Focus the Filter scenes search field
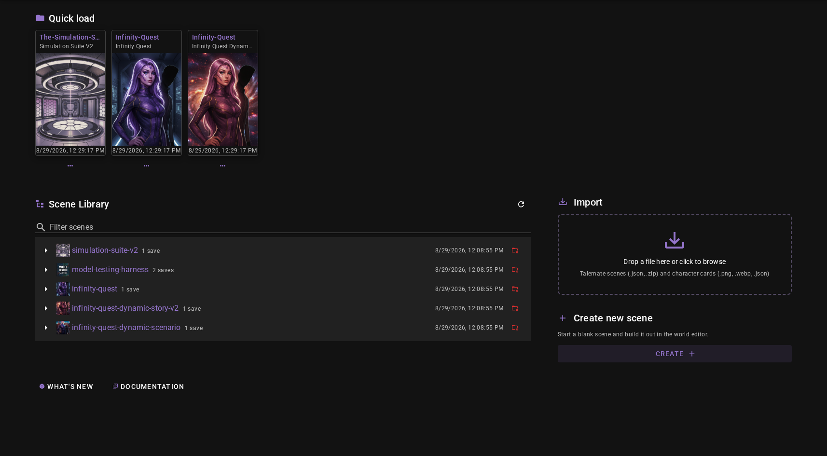The height and width of the screenshot is (456, 827). [x=283, y=227]
